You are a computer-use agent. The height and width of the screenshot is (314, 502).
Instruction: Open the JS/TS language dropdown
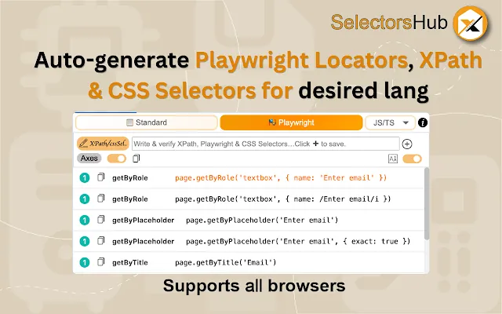[390, 122]
